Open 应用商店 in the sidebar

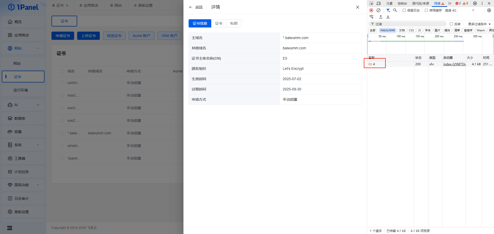[23, 35]
